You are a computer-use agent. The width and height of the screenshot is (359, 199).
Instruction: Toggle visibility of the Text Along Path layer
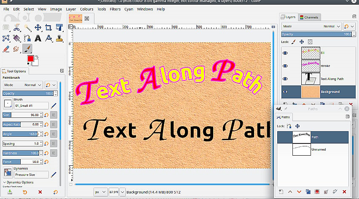(x=285, y=79)
